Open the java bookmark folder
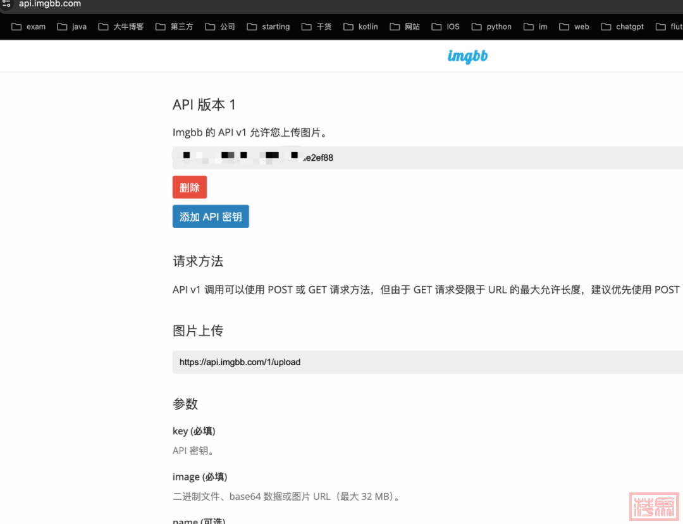The image size is (683, 524). tap(72, 27)
